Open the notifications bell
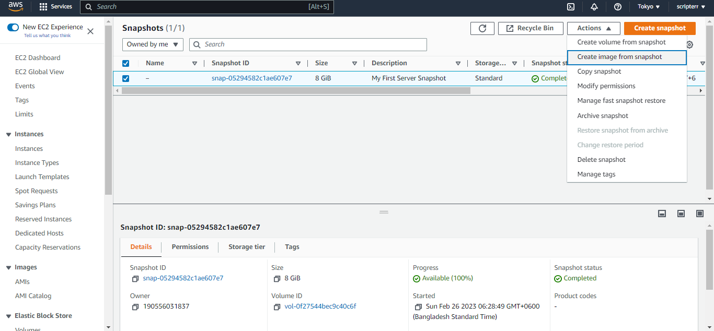Viewport: 714px width, 331px height. tap(594, 7)
